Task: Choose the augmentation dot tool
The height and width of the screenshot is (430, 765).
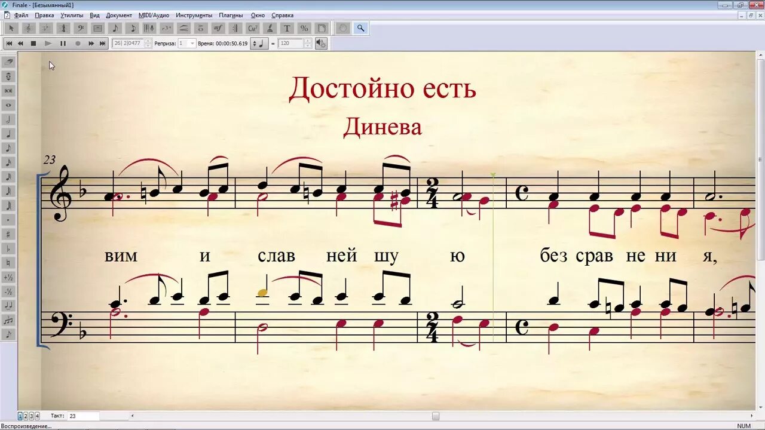Action: 9,220
